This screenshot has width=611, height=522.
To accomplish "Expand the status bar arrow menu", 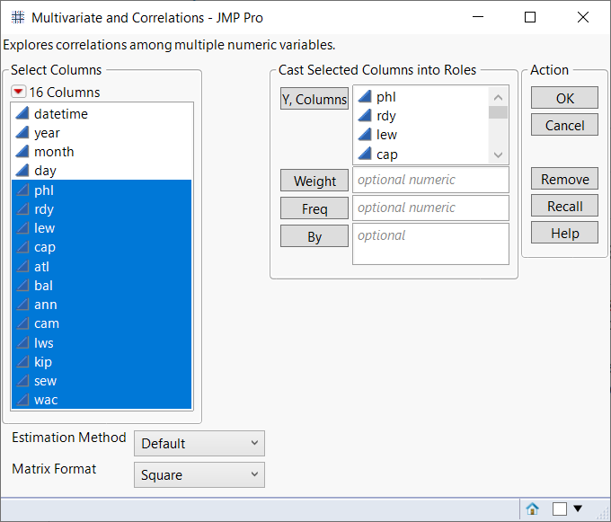I will click(578, 509).
